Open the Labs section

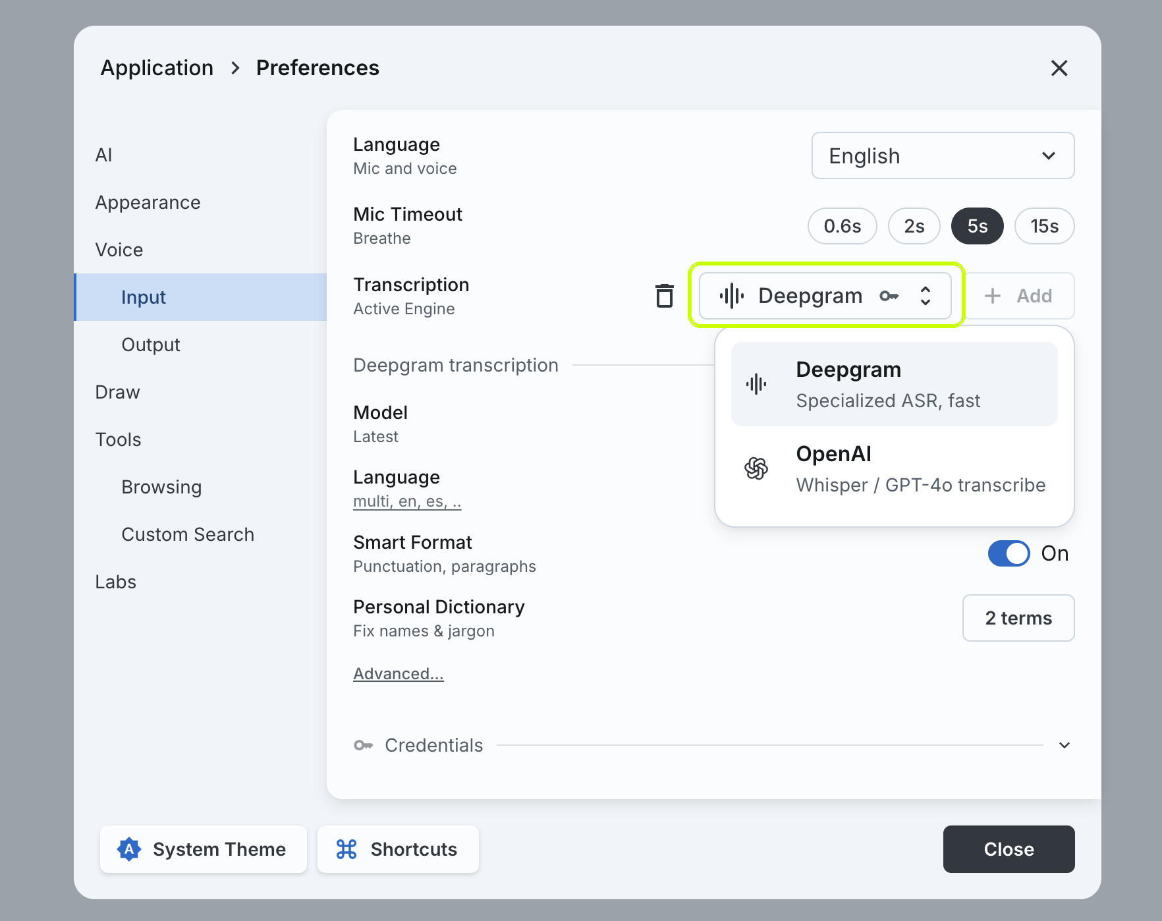click(x=200, y=582)
